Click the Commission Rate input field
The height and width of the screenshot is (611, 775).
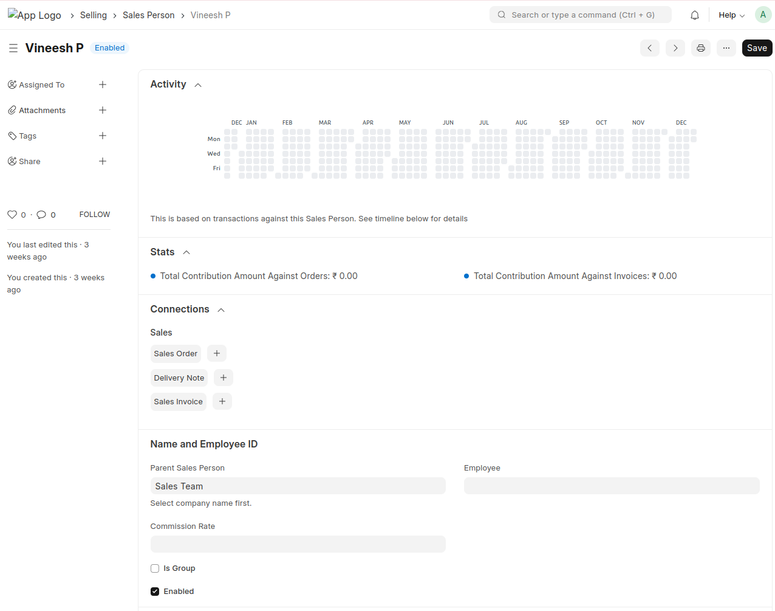point(298,544)
